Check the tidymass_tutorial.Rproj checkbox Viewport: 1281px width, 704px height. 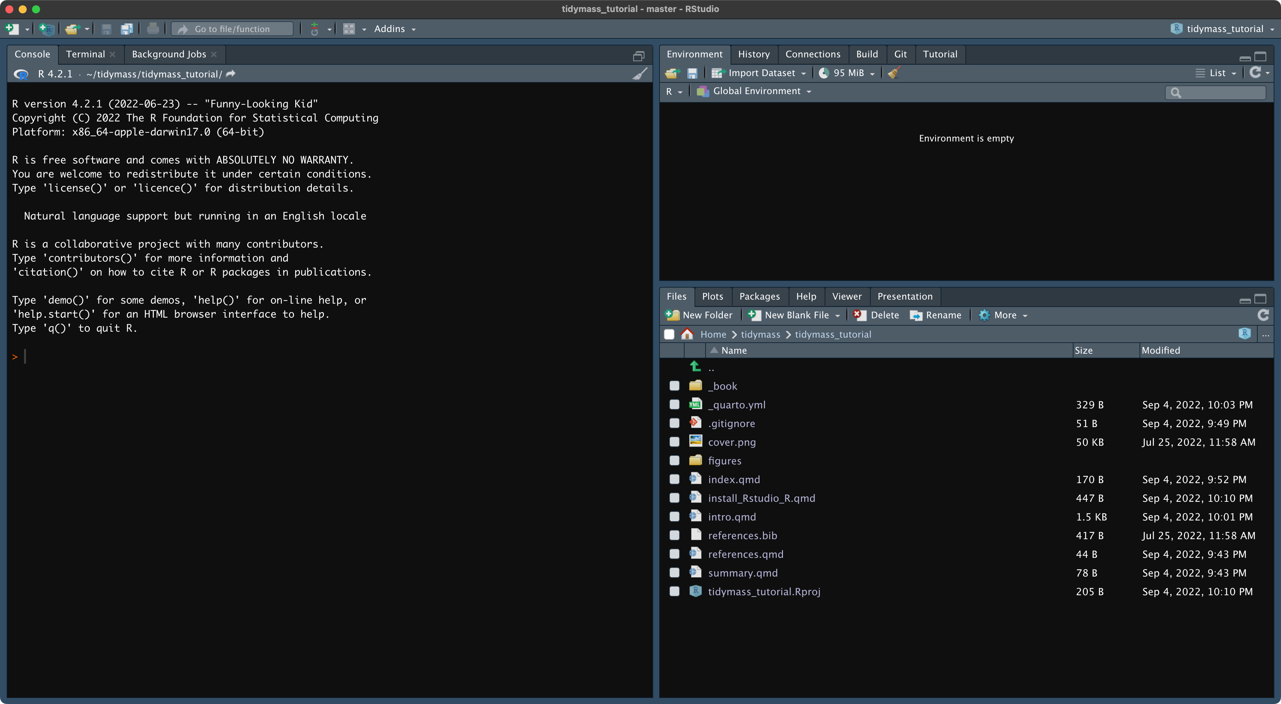(674, 591)
